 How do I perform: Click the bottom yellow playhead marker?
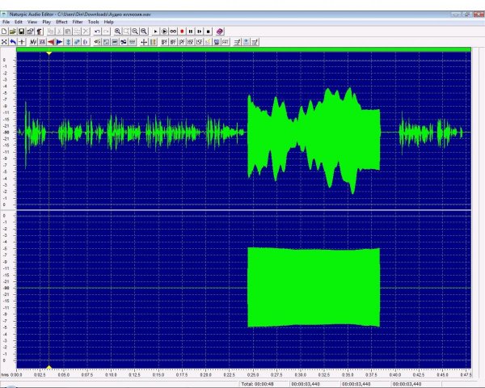click(48, 367)
